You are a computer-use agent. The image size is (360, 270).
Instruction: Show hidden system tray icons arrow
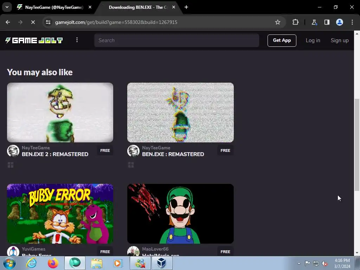point(299,263)
